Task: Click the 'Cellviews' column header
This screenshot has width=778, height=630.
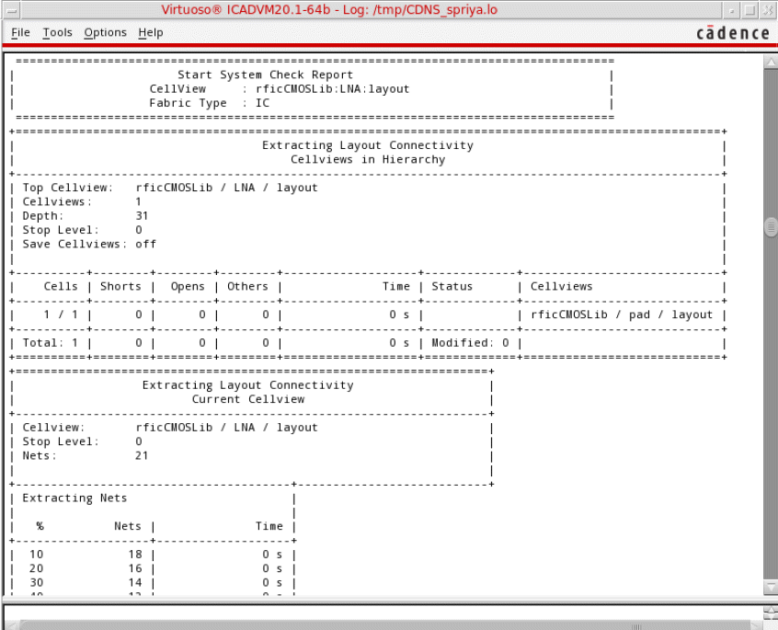Action: click(561, 287)
